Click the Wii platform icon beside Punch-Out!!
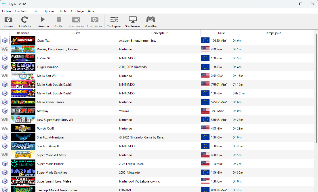The height and width of the screenshot is (192, 318). (5, 129)
